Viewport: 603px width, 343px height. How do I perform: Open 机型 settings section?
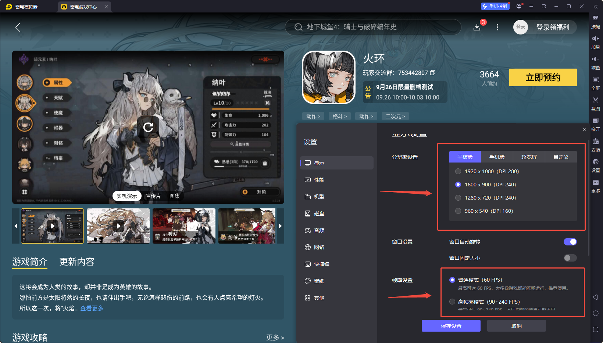coord(337,197)
